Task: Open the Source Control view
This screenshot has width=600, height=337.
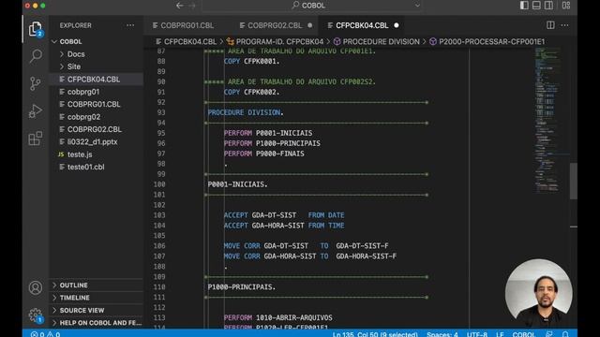Action: tap(36, 83)
